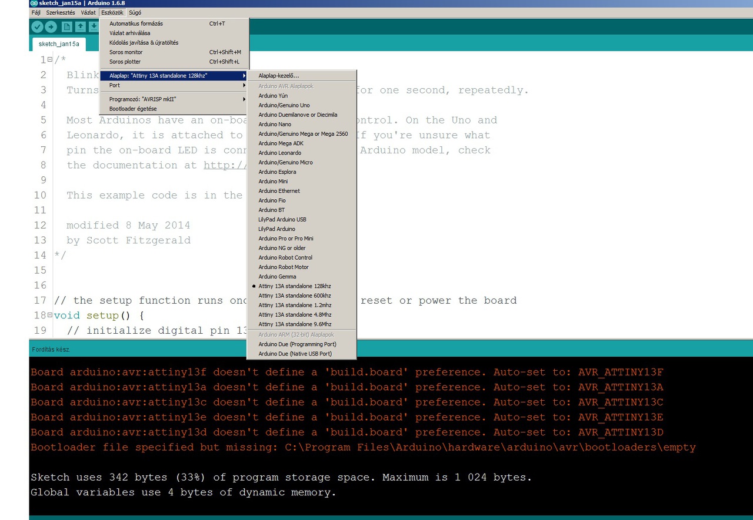Choose Arduino Due (Programming Port) board
Viewport: 753px width, 520px height.
pos(302,344)
